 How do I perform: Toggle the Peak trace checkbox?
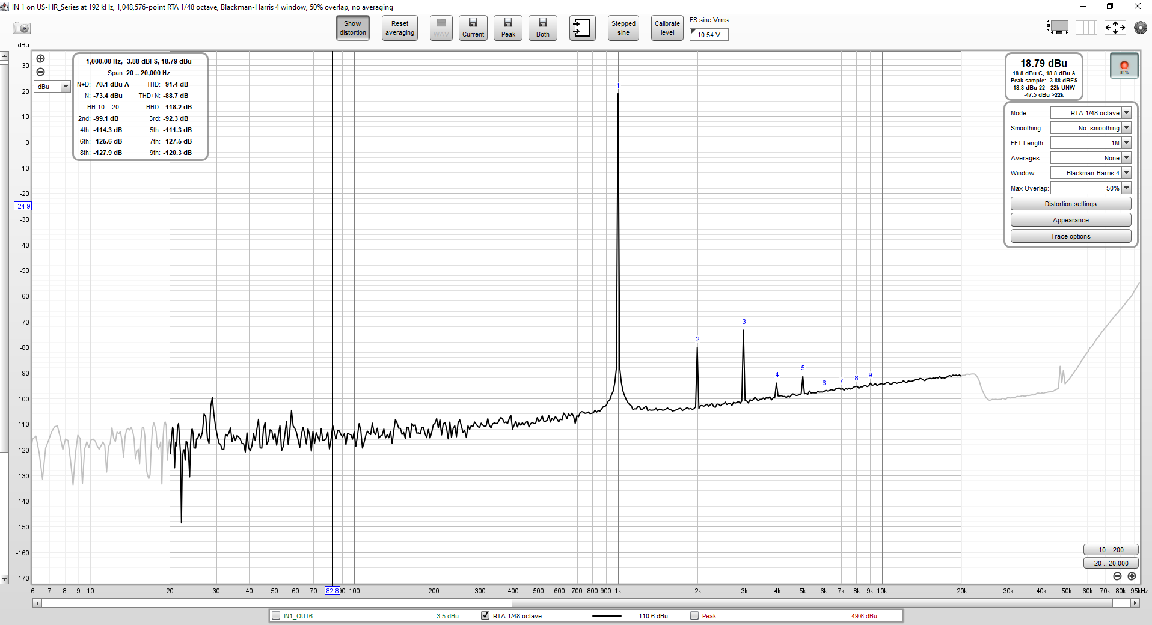[694, 615]
